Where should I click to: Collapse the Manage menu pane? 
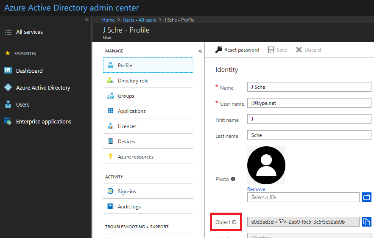200,51
